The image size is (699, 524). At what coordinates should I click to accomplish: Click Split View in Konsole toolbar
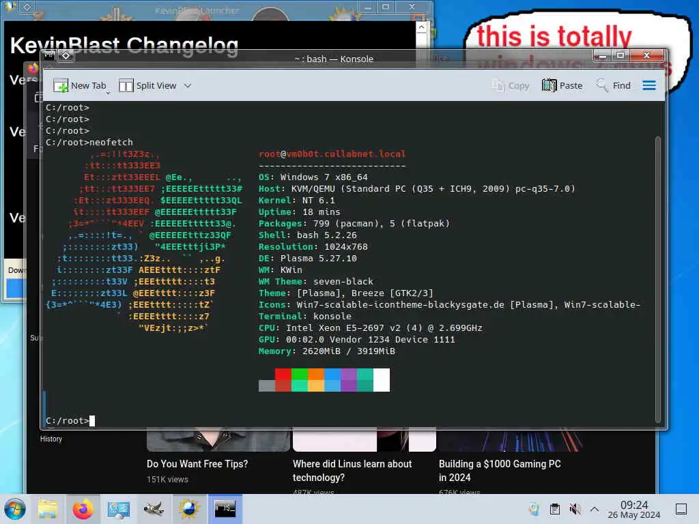click(x=147, y=85)
